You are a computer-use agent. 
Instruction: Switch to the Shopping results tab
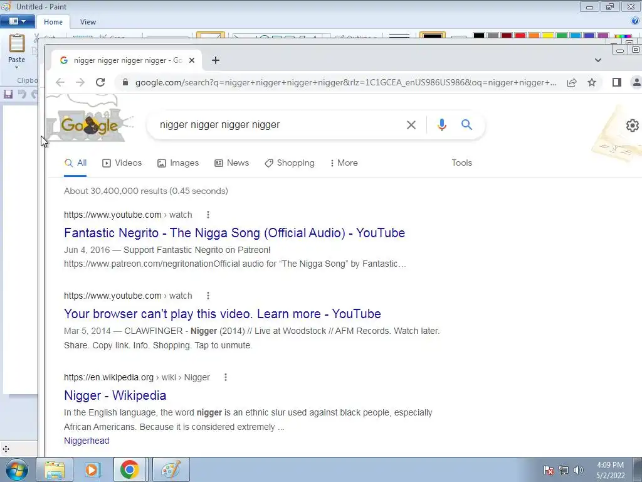[x=290, y=163]
